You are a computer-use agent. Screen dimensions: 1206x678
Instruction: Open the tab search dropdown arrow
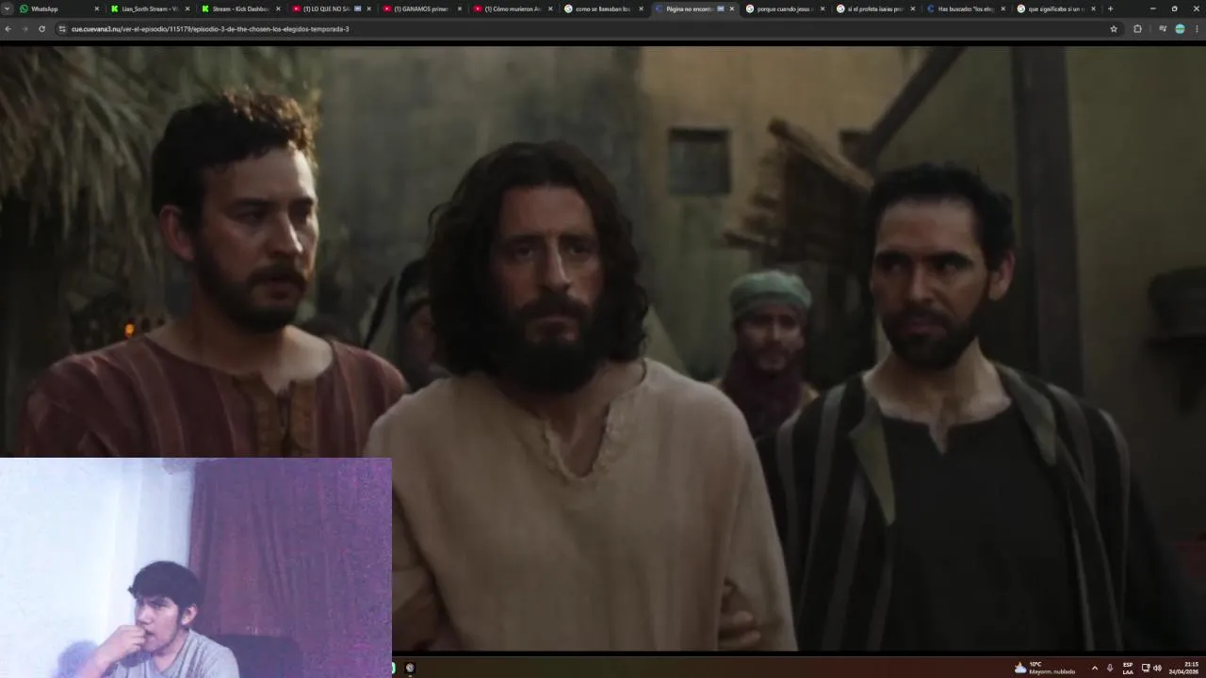tap(7, 8)
